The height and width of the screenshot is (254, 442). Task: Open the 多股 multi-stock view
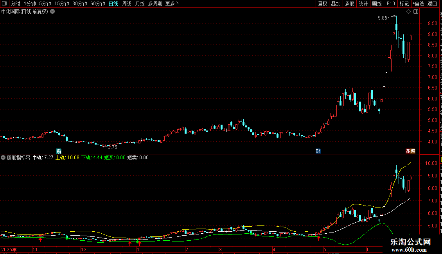coord(349,4)
